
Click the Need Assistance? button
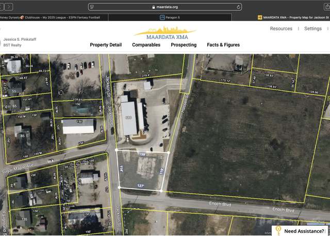tap(300, 231)
